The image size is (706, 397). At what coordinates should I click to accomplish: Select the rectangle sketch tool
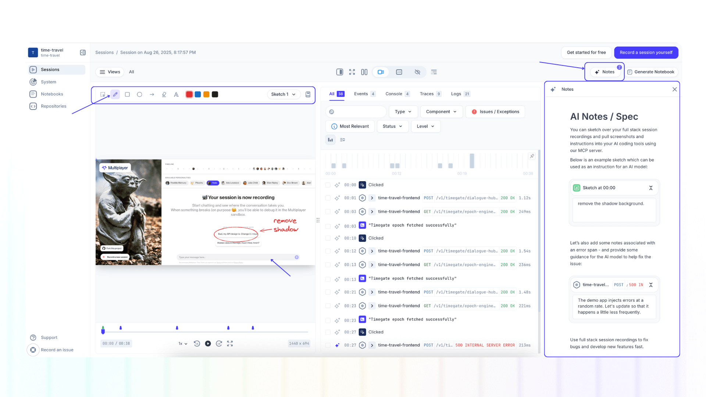point(127,94)
